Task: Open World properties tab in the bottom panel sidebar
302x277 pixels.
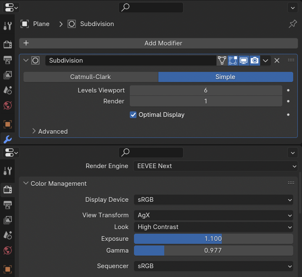Action: coord(8,251)
